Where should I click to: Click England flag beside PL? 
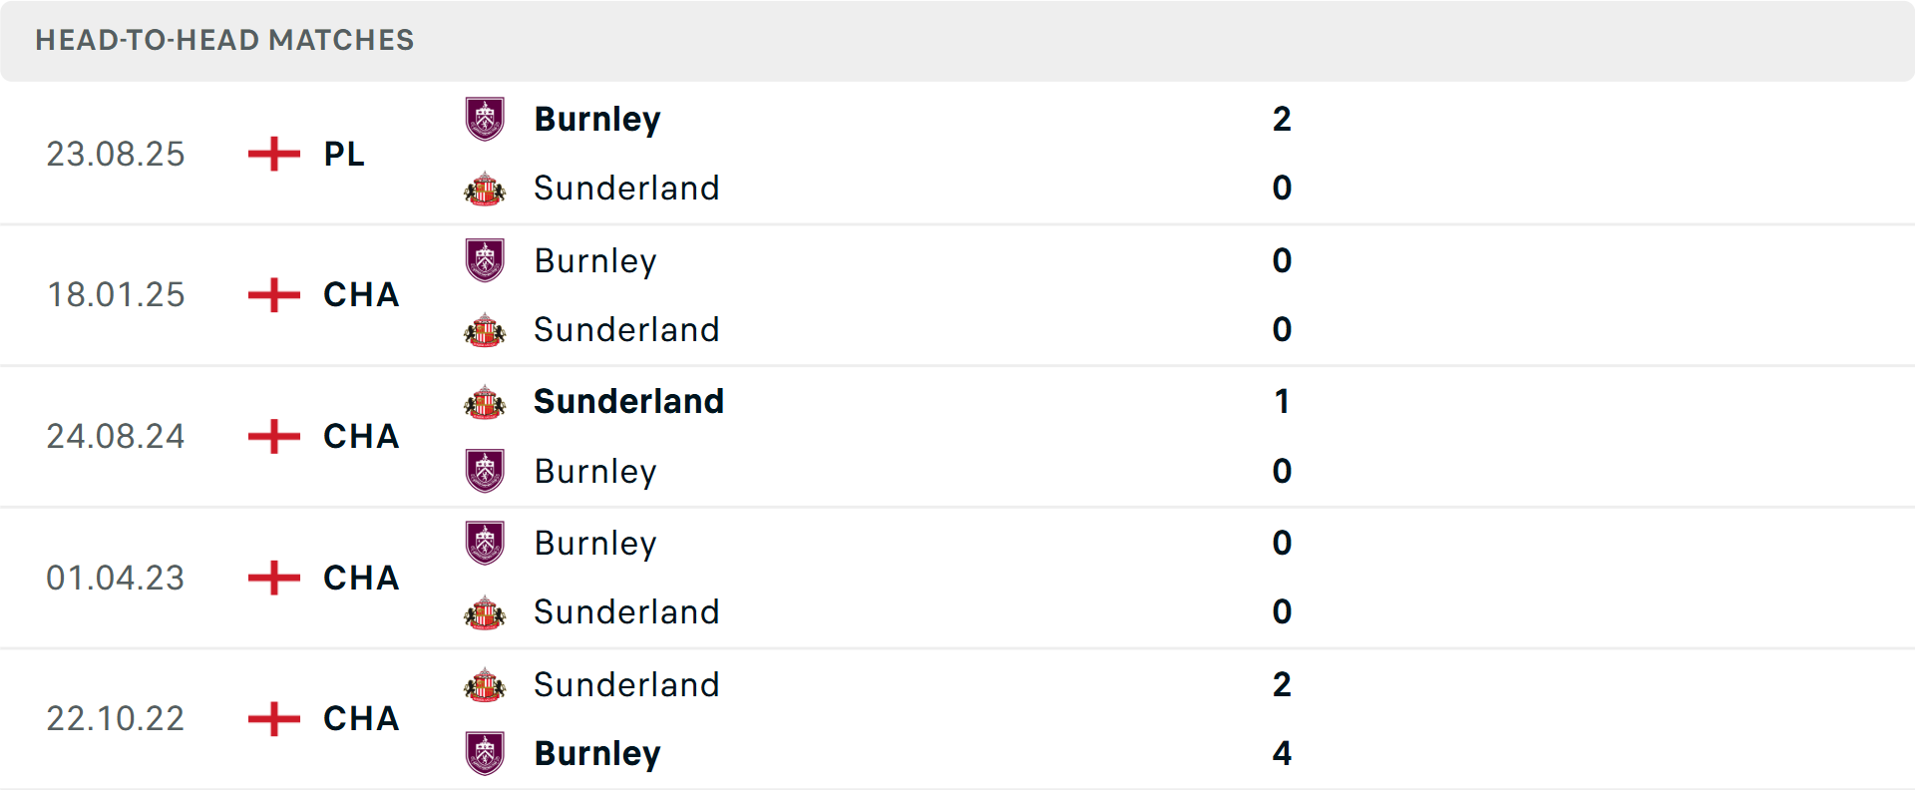[274, 154]
